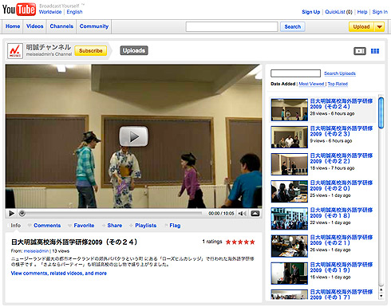Image resolution: width=391 pixels, height=307 pixels.
Task: Click the Search button in header
Action: coord(292,26)
